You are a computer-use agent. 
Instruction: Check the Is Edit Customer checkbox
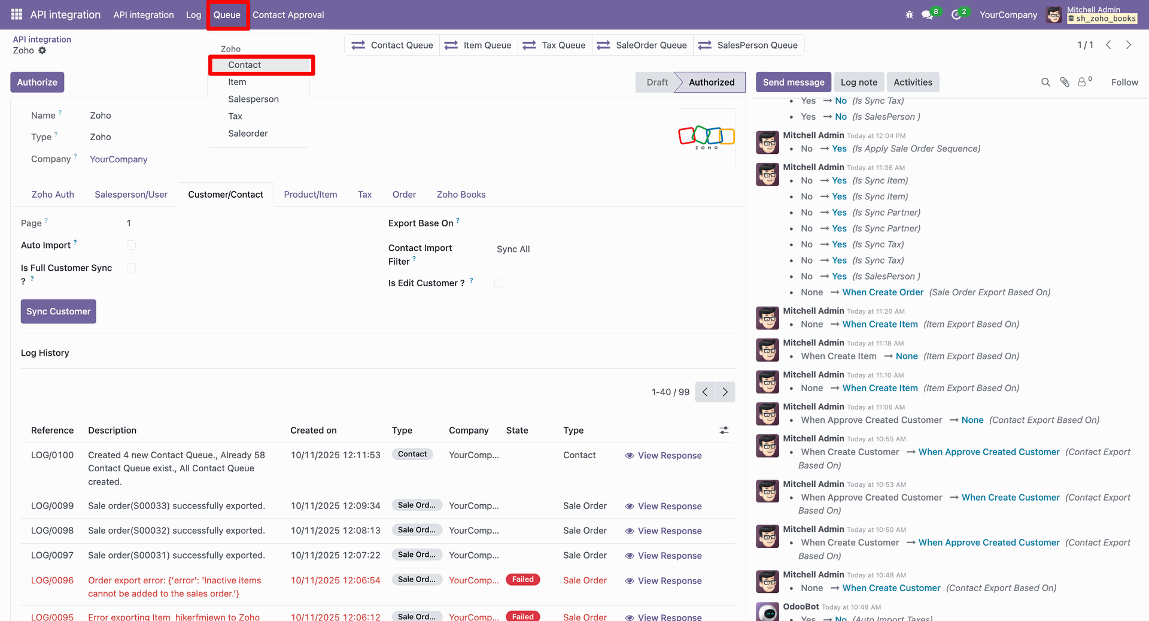(x=498, y=283)
